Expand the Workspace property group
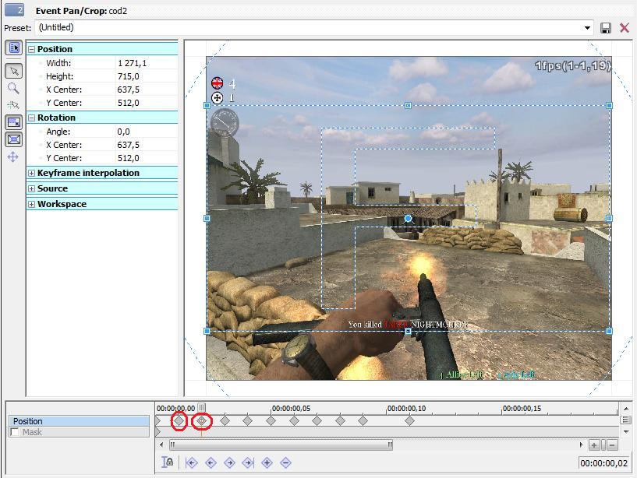The width and height of the screenshot is (637, 478). [32, 204]
